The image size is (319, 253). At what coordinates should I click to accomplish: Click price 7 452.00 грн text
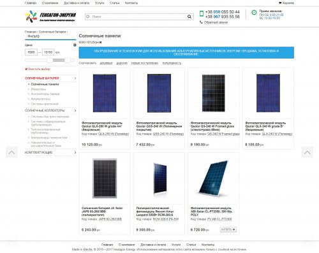[x=145, y=145]
